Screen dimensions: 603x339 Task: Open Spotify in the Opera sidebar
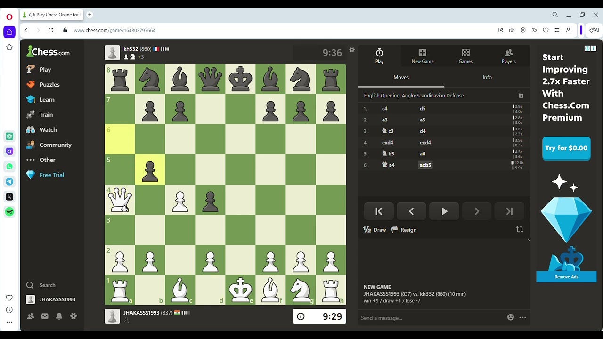[x=9, y=212]
